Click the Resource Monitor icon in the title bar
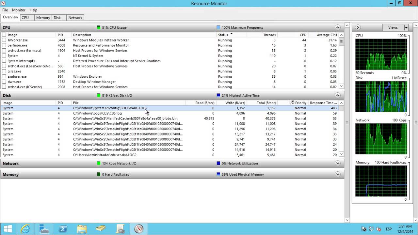 coord(3,3)
